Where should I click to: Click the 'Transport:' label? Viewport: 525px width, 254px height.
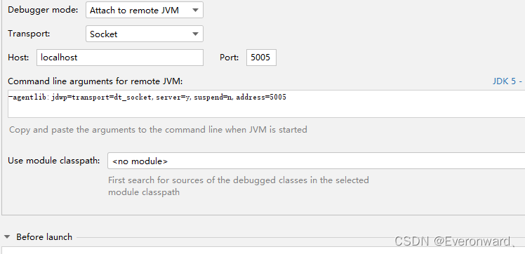click(x=29, y=34)
